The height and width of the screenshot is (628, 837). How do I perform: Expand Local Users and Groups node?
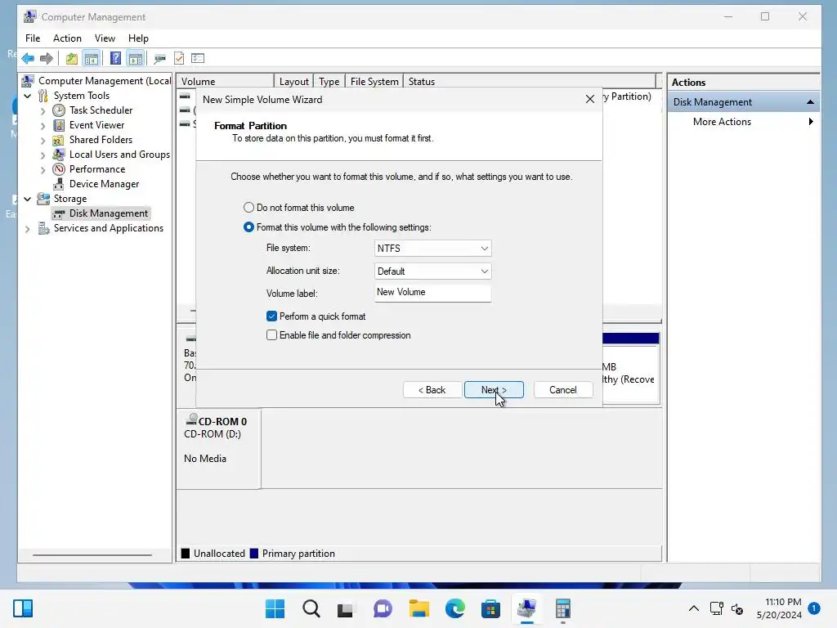pos(43,155)
